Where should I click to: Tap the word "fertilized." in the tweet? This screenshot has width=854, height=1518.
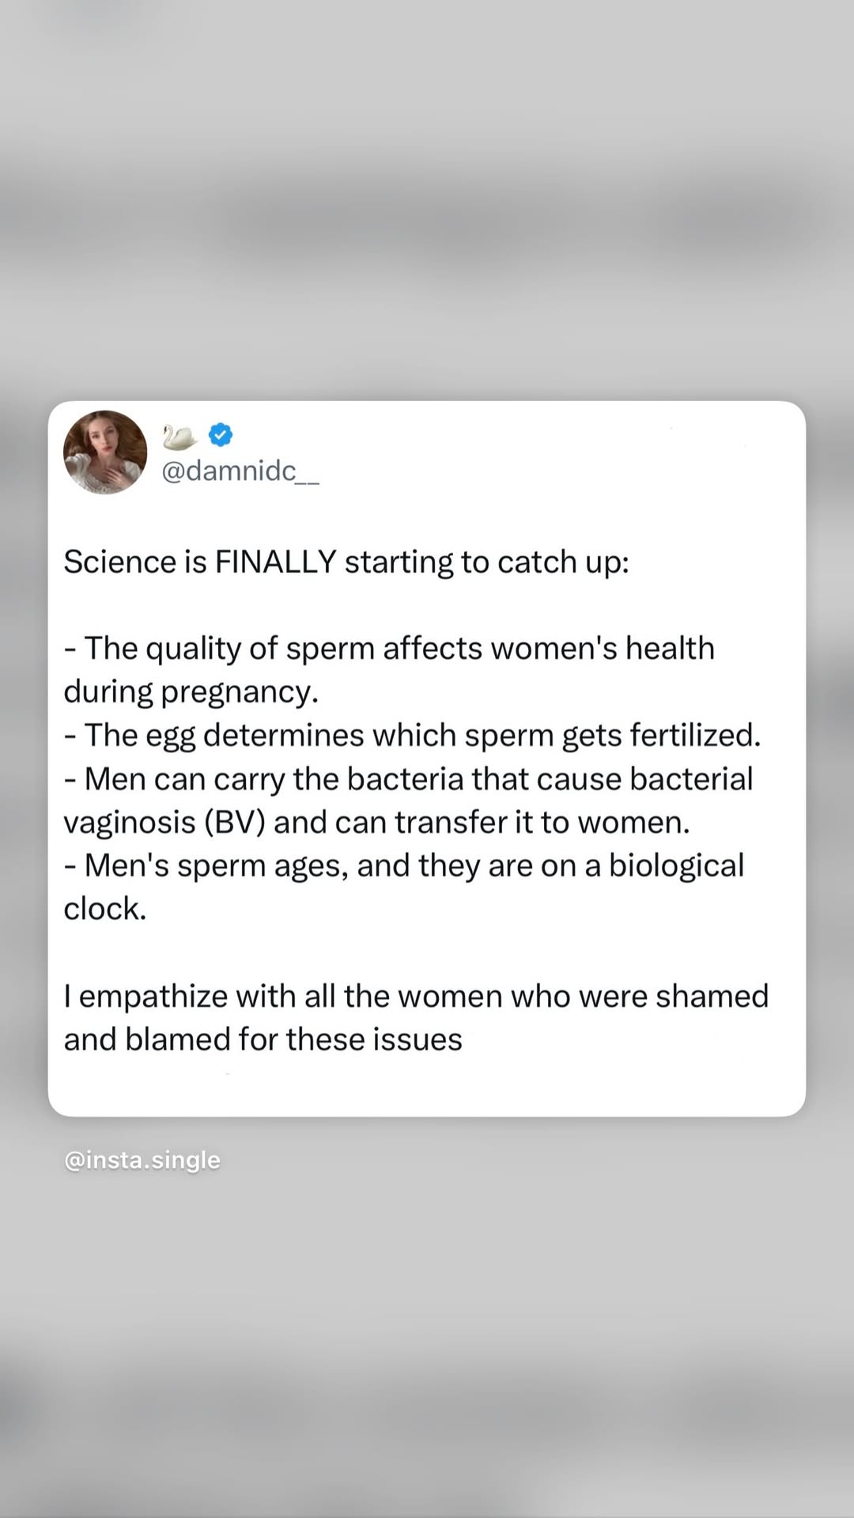[695, 736]
